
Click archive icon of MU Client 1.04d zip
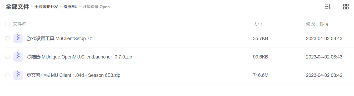18,75
